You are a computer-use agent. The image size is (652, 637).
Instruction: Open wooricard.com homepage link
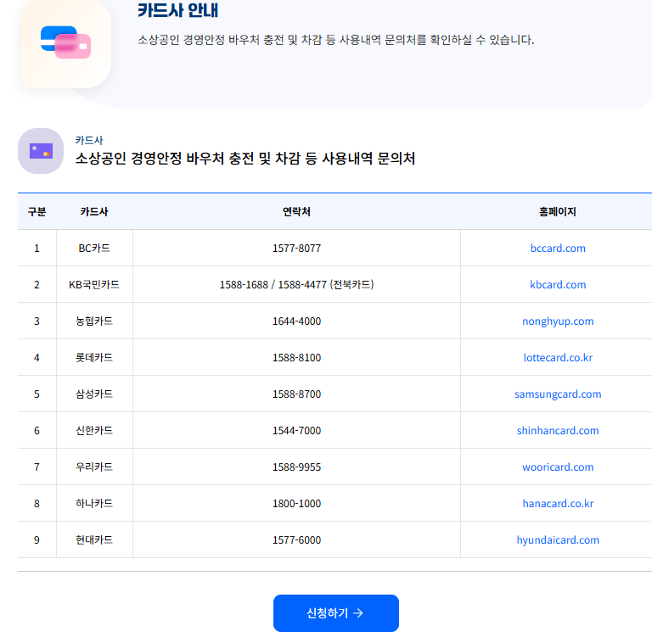[x=558, y=467]
